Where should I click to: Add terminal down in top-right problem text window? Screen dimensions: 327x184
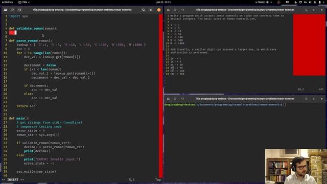click(182, 10)
